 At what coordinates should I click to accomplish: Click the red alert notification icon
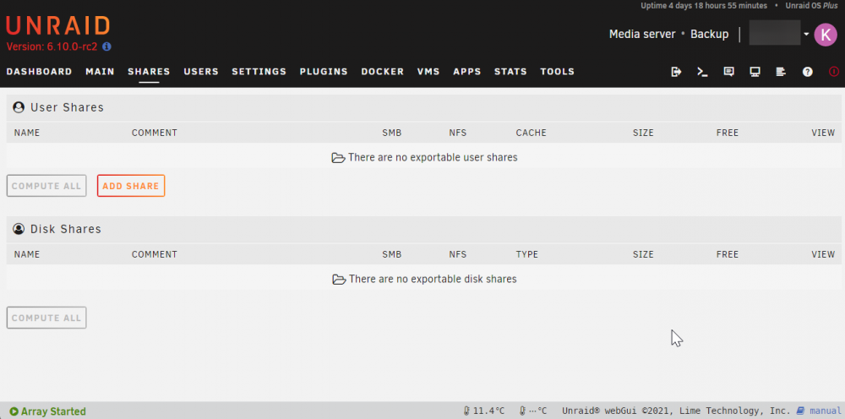tap(834, 72)
